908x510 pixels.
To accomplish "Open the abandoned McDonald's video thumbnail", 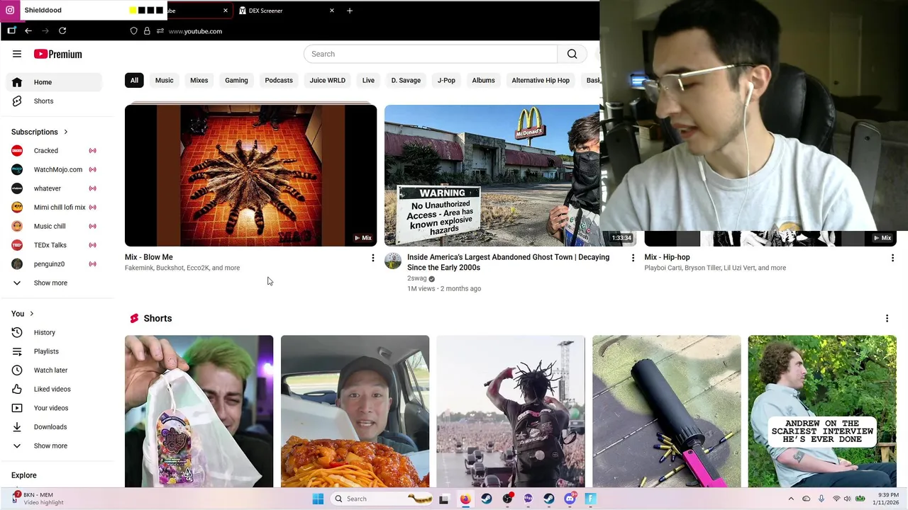I will 492,176.
